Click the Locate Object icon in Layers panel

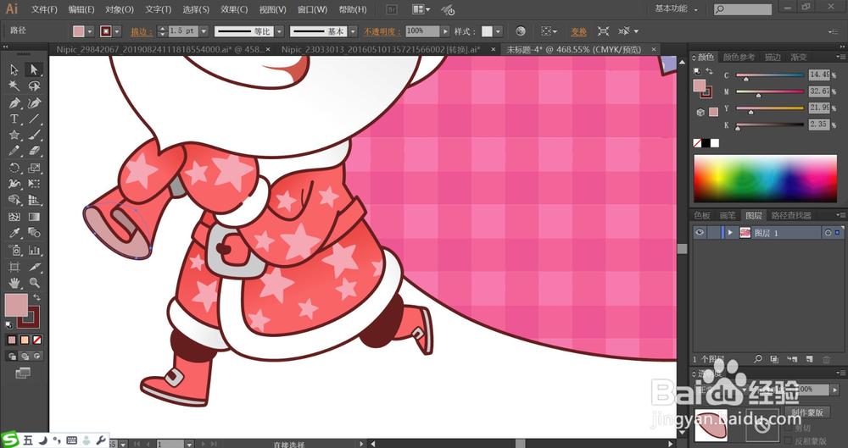tap(758, 359)
